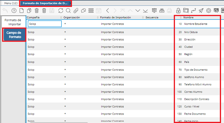Click the copy record icon
The height and width of the screenshot is (123, 224).
(x=29, y=11)
